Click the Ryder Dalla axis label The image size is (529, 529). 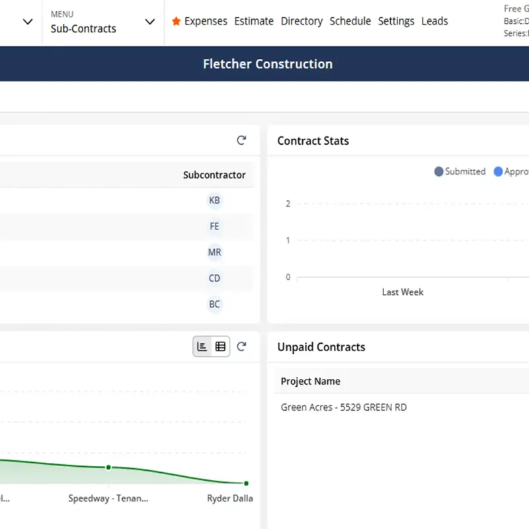229,499
